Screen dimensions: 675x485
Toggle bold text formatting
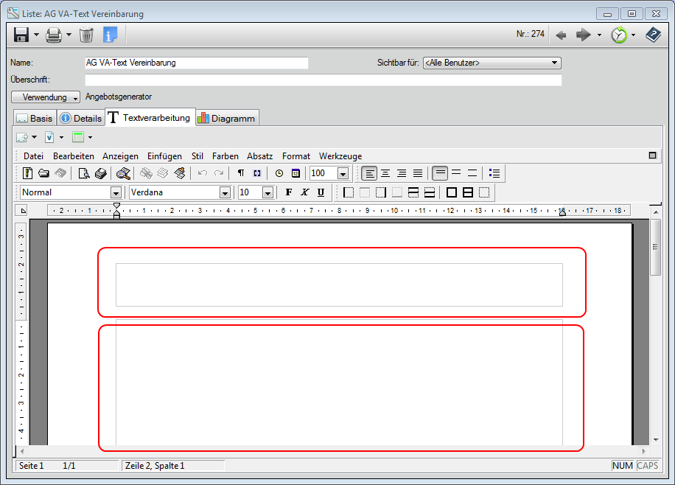click(x=288, y=192)
